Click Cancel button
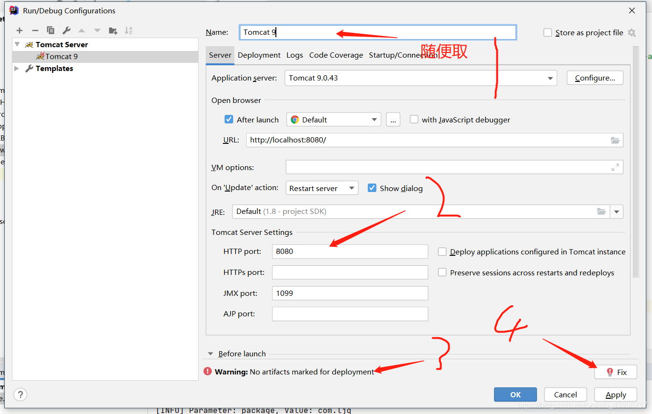This screenshot has height=414, width=652. 566,394
